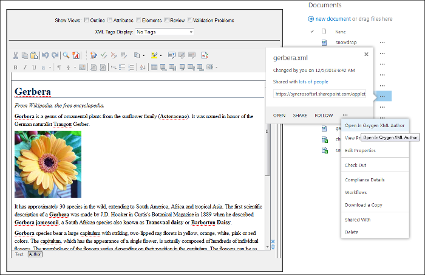Click the validation document icon

(x=205, y=55)
